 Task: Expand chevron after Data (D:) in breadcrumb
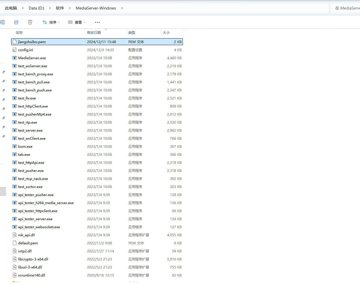coord(50,8)
